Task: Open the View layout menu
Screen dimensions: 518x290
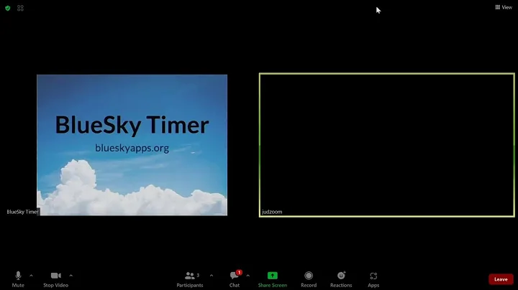Action: [504, 7]
